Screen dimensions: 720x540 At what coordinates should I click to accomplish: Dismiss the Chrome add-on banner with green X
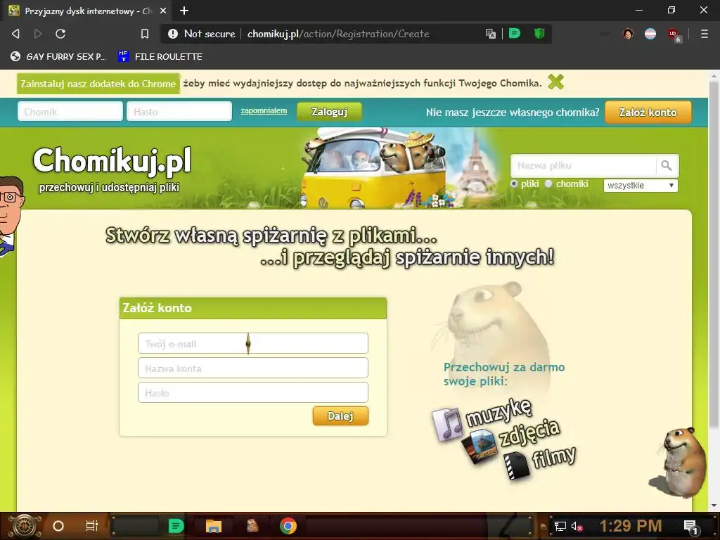[555, 82]
